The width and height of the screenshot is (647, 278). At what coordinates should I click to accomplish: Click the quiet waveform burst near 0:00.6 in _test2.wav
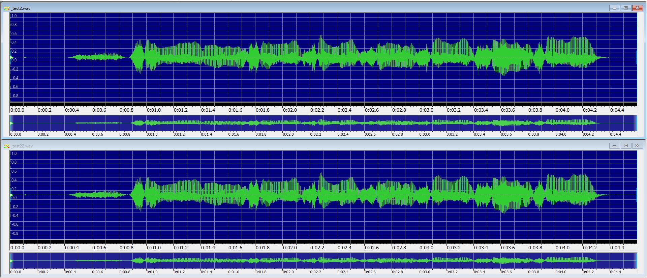(98, 57)
